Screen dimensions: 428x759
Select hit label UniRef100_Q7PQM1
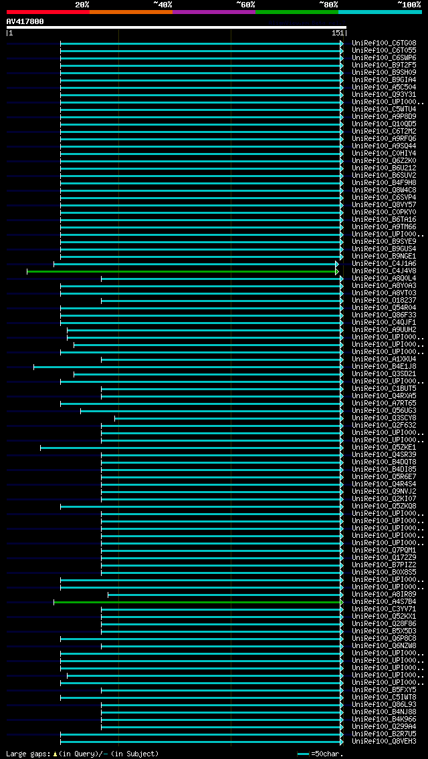pos(384,551)
